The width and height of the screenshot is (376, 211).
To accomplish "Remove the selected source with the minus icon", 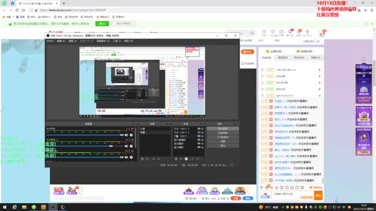I will (x=181, y=159).
